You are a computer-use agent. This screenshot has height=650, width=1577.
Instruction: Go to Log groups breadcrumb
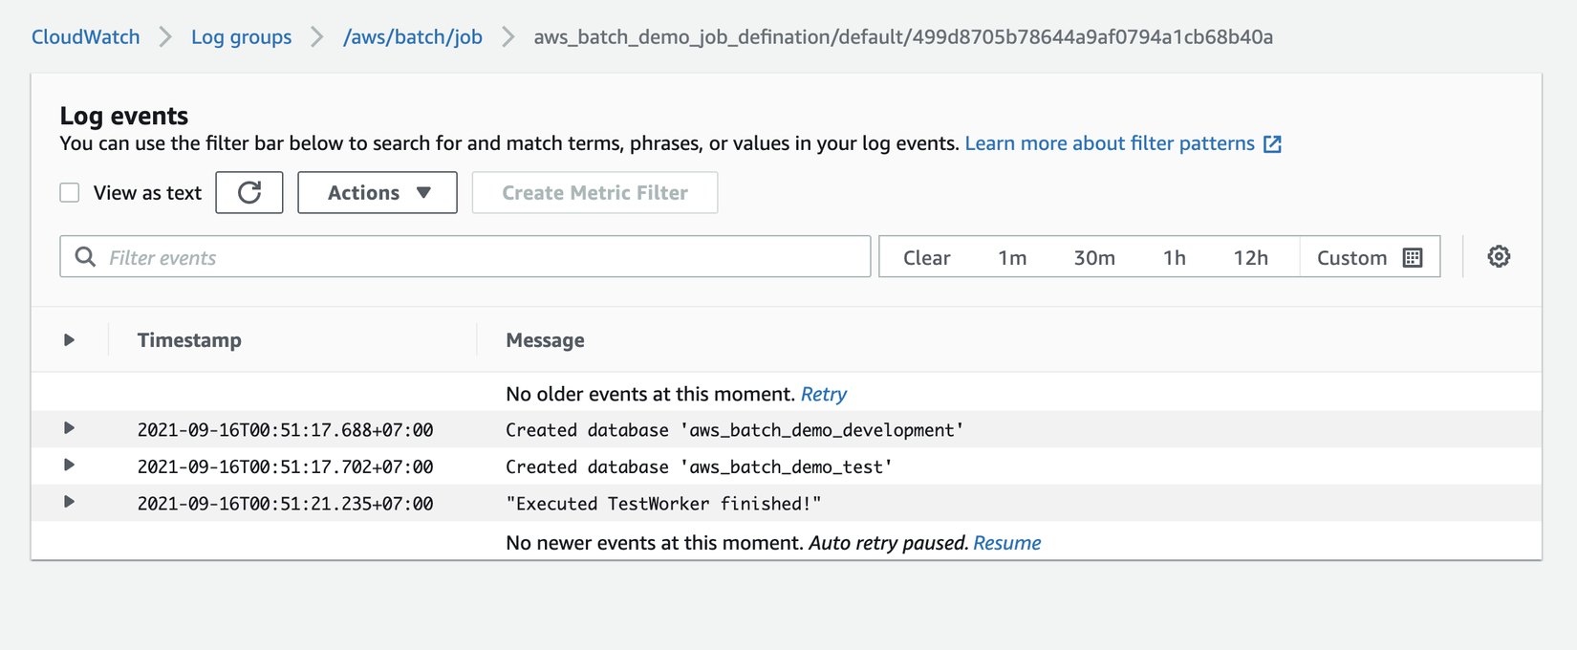coord(241,37)
